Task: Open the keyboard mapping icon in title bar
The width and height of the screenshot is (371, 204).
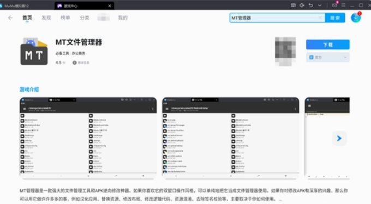Action: [293, 5]
